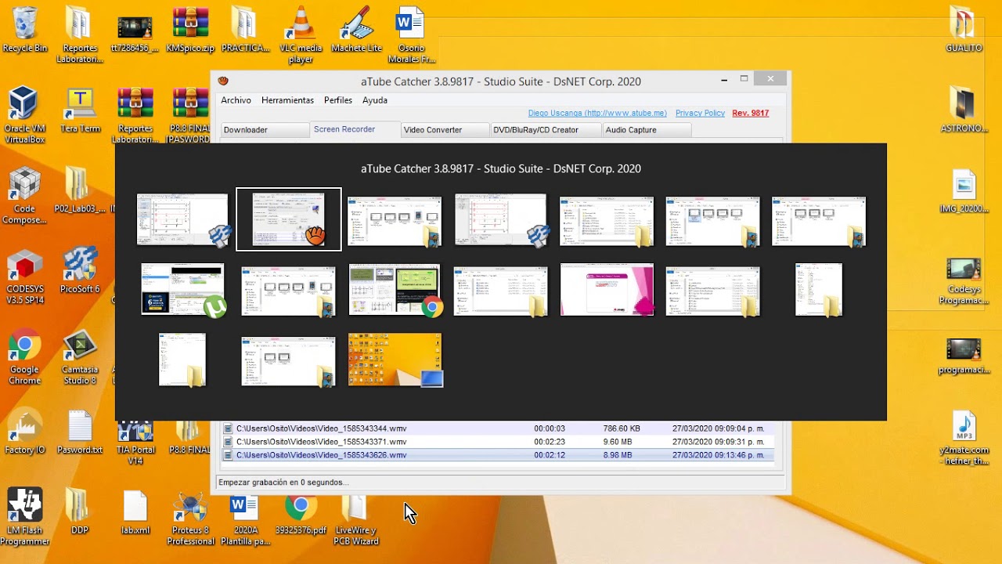Launch TIA Portal V14 shortcut
This screenshot has height=564, width=1002.
tap(135, 443)
